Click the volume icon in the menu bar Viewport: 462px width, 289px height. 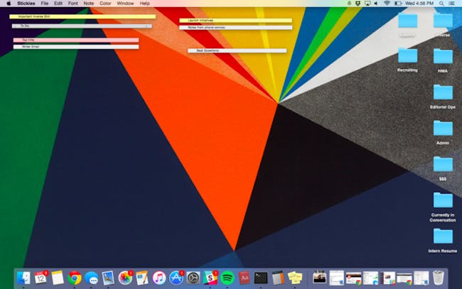click(x=376, y=4)
